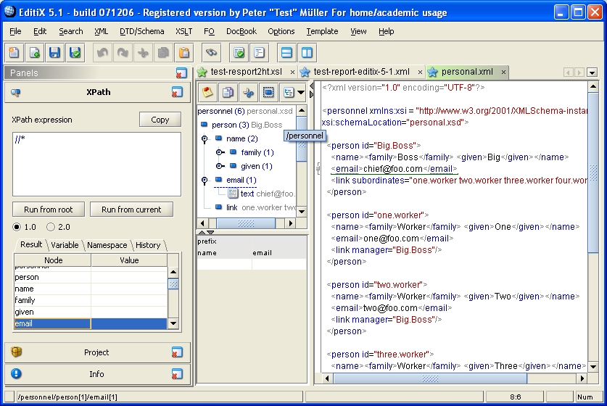The width and height of the screenshot is (607, 406).
Task: Open the DTD/Schema menu
Action: [141, 31]
